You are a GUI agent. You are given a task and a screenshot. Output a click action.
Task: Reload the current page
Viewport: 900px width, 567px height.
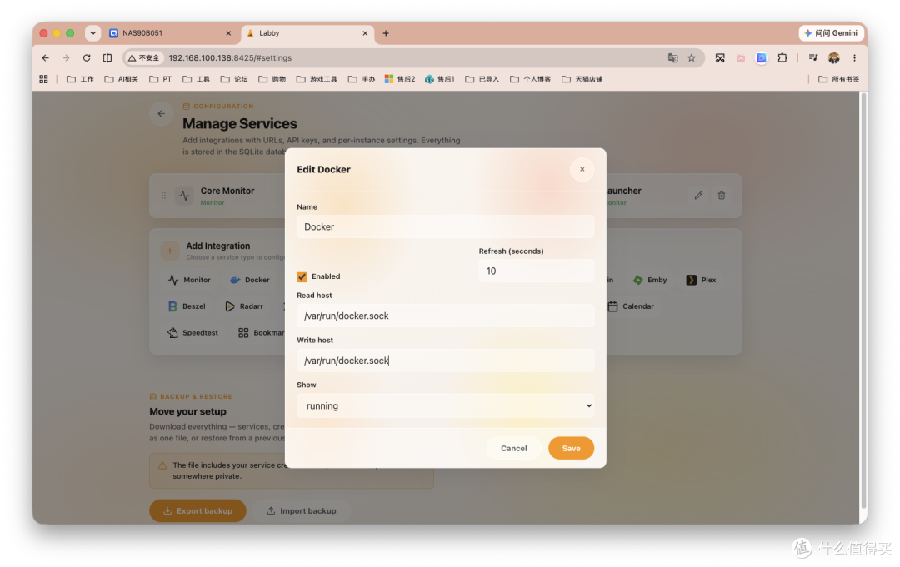pos(87,58)
